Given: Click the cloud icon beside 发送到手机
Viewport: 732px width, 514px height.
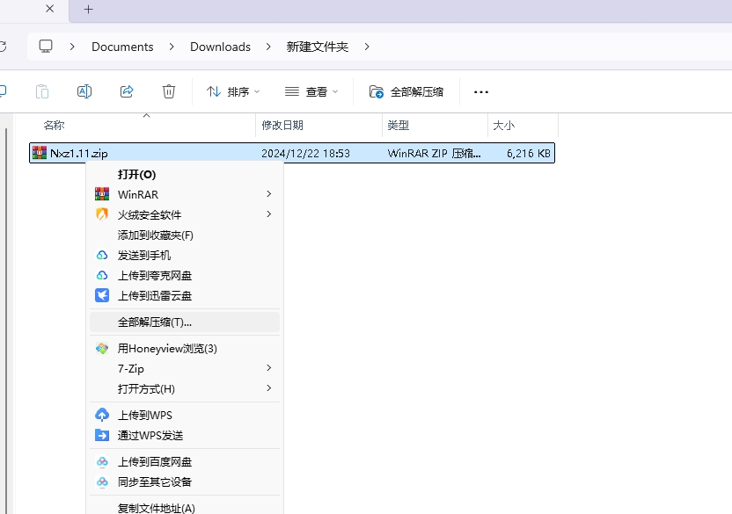Looking at the screenshot, I should pyautogui.click(x=102, y=255).
